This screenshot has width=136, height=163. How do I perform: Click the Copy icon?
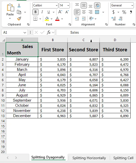(19, 12)
